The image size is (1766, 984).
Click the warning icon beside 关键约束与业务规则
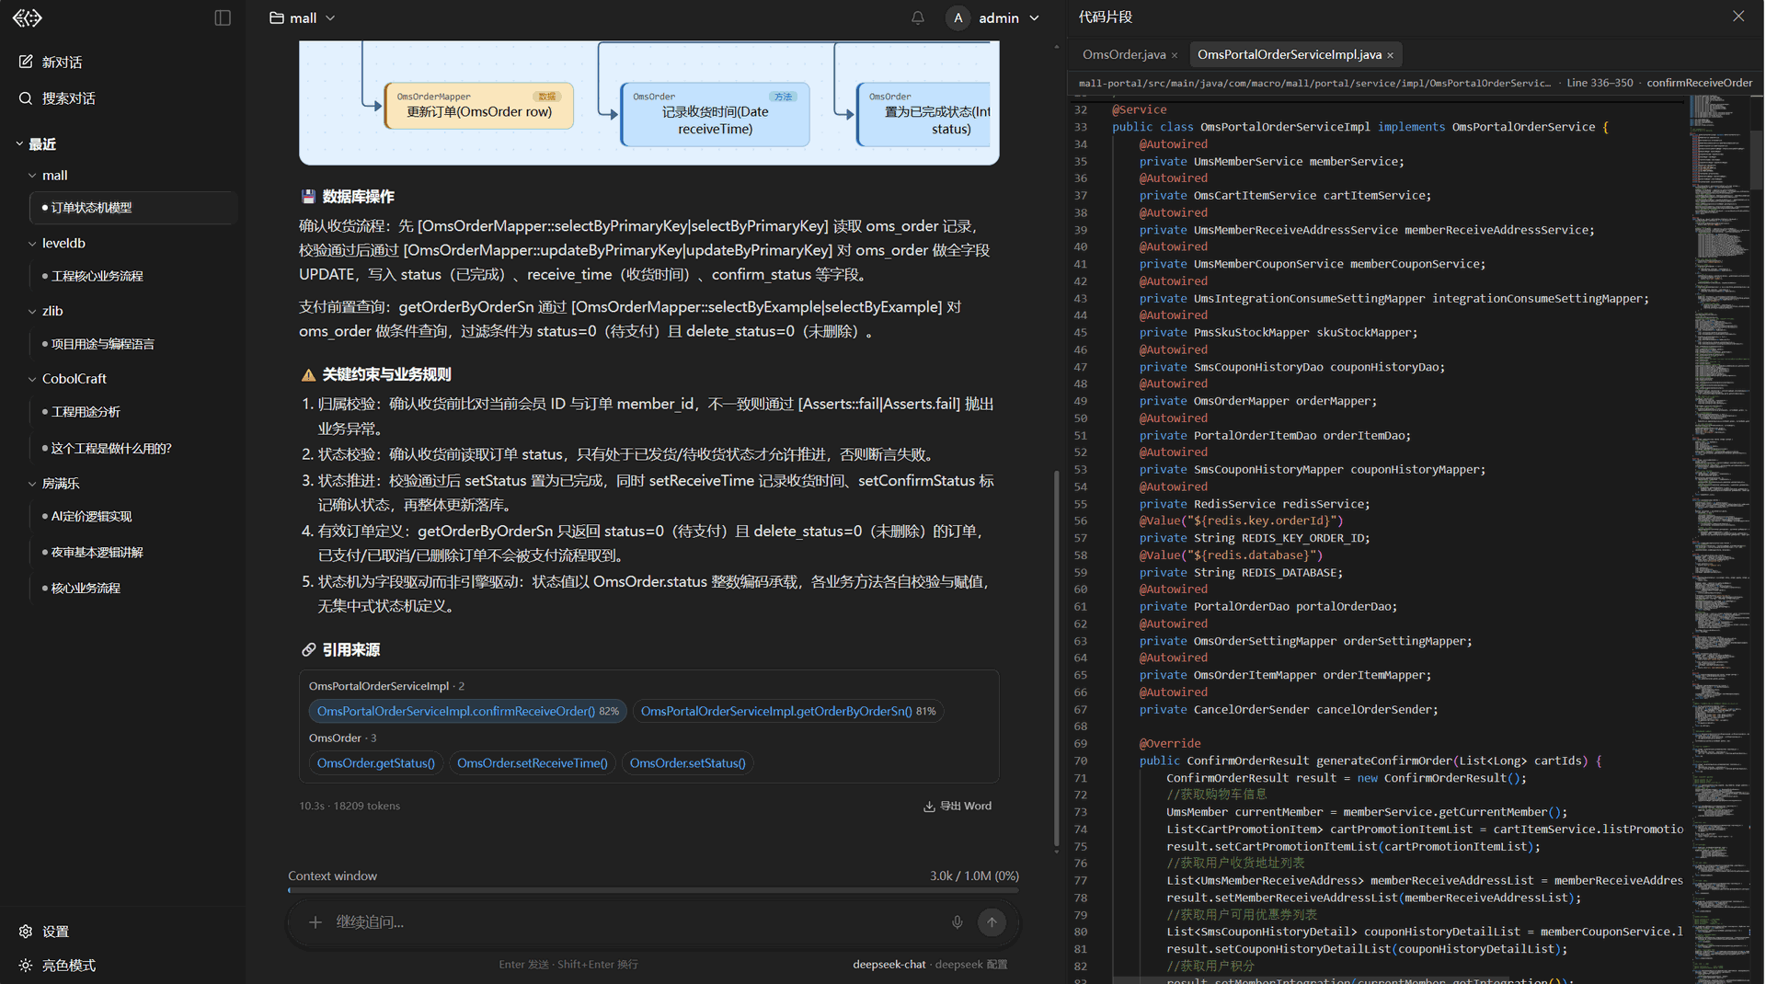pos(309,375)
